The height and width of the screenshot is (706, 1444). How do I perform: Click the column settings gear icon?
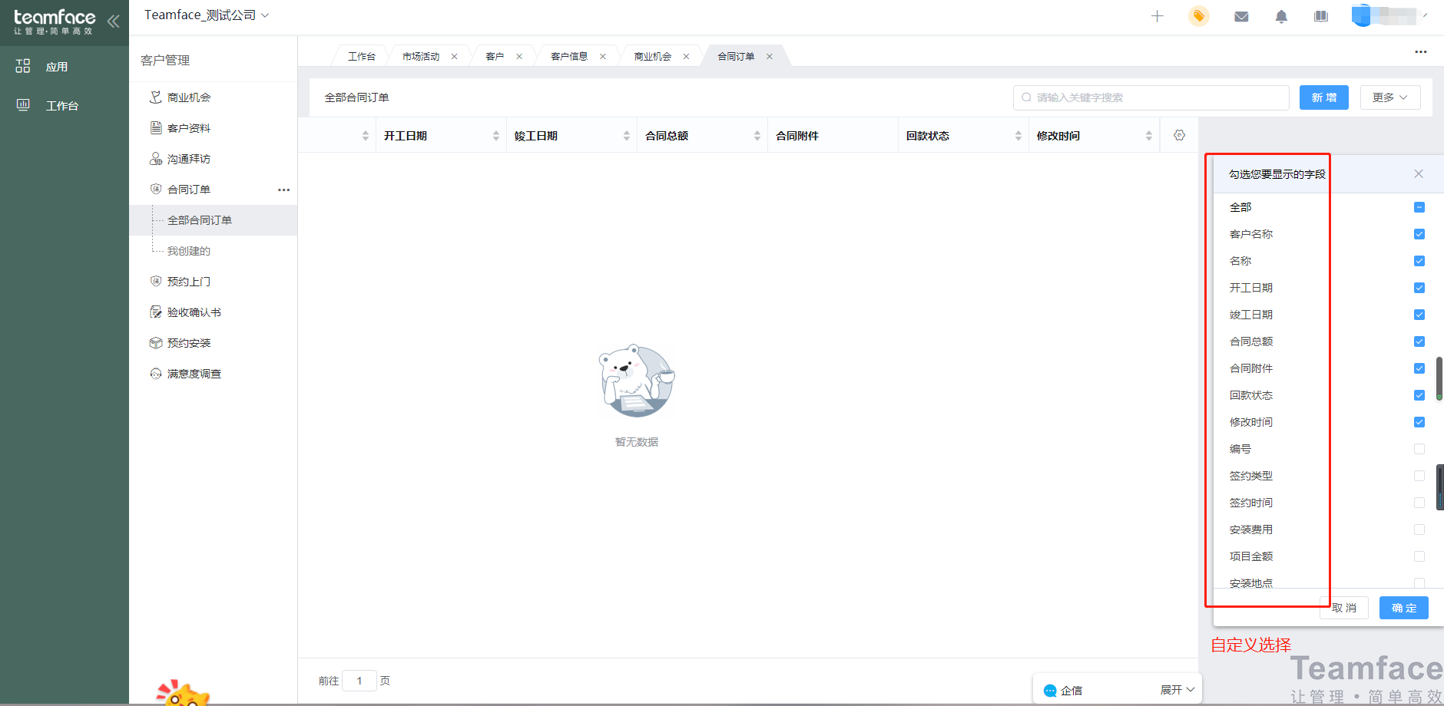coord(1180,134)
